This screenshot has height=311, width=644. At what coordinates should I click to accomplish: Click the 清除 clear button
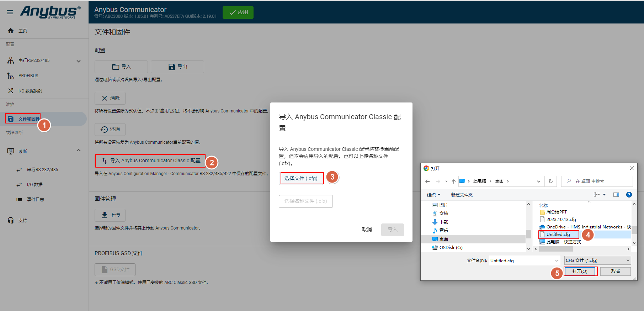click(110, 98)
